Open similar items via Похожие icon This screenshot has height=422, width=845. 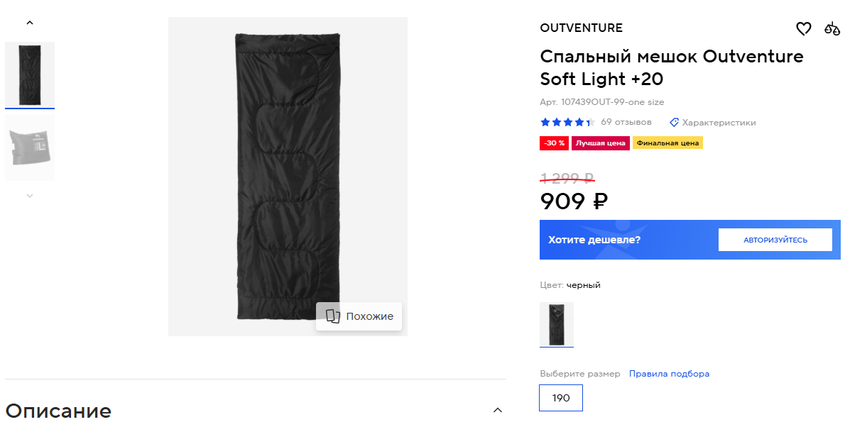[x=333, y=316]
